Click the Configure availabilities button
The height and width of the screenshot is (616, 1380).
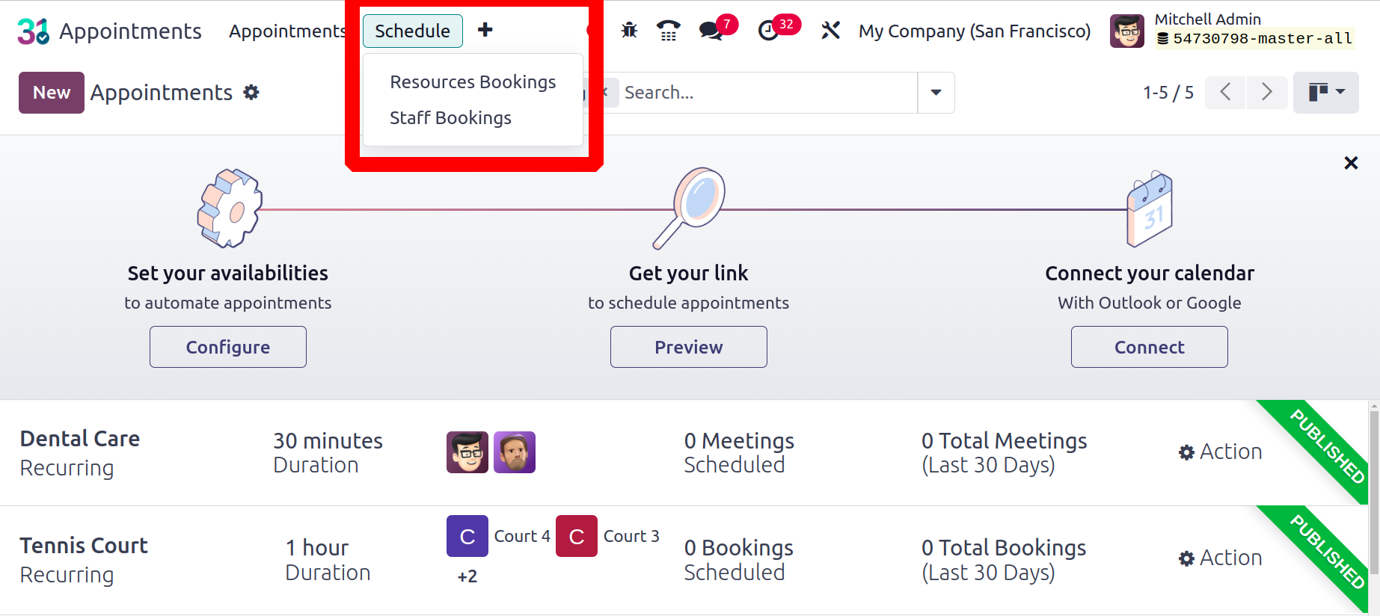[228, 347]
